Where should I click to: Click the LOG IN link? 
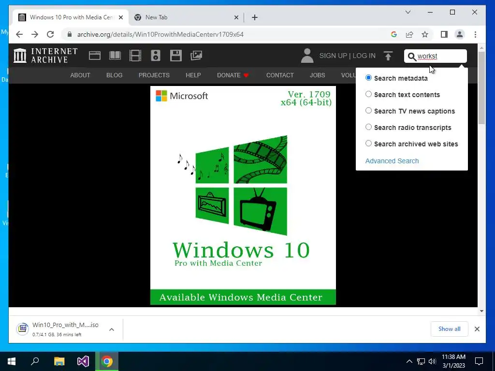(364, 56)
